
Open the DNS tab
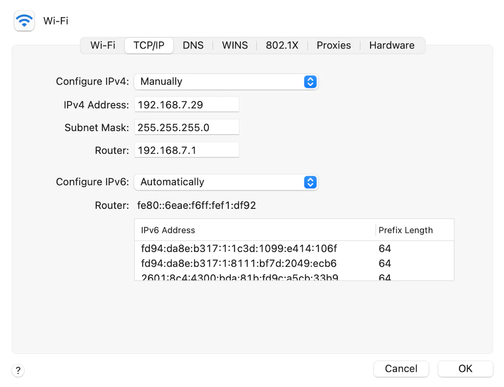(193, 45)
